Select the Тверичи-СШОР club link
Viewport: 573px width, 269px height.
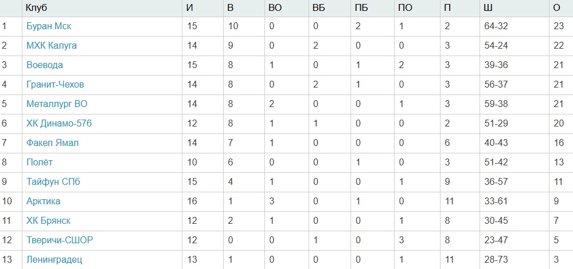click(60, 240)
